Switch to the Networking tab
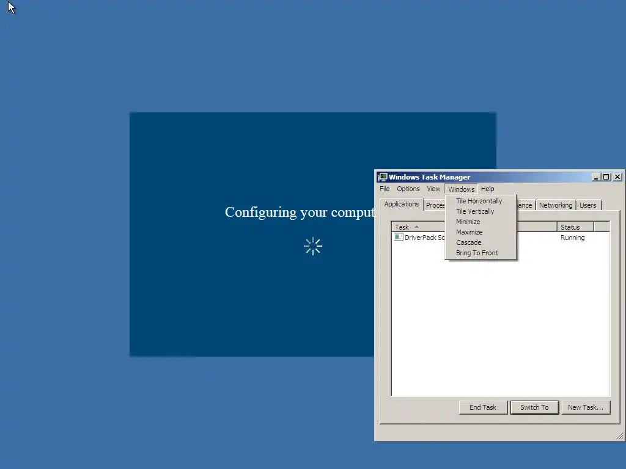The image size is (626, 469). [556, 205]
